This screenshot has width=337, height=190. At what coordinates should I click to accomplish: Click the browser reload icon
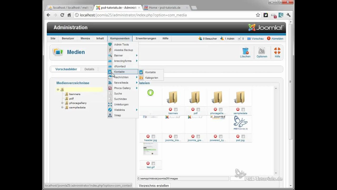click(x=62, y=15)
